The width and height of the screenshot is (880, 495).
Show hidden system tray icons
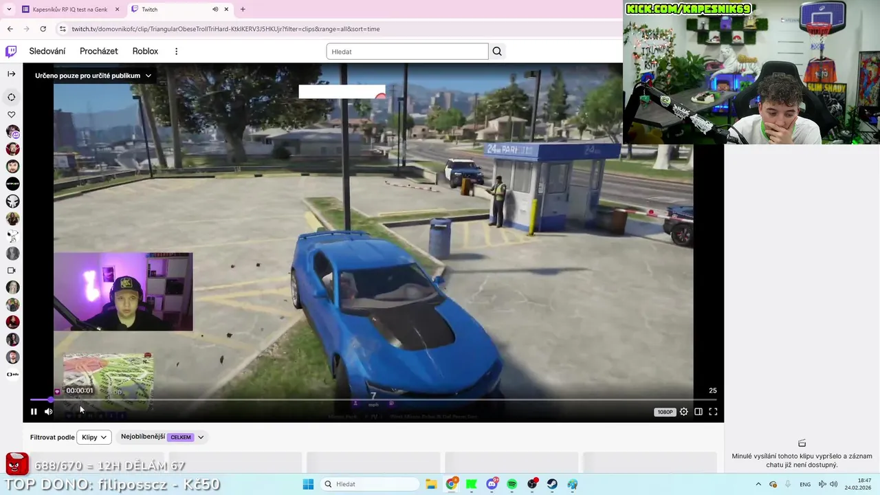click(758, 485)
